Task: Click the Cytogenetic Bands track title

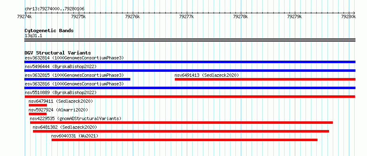Action: 49,31
